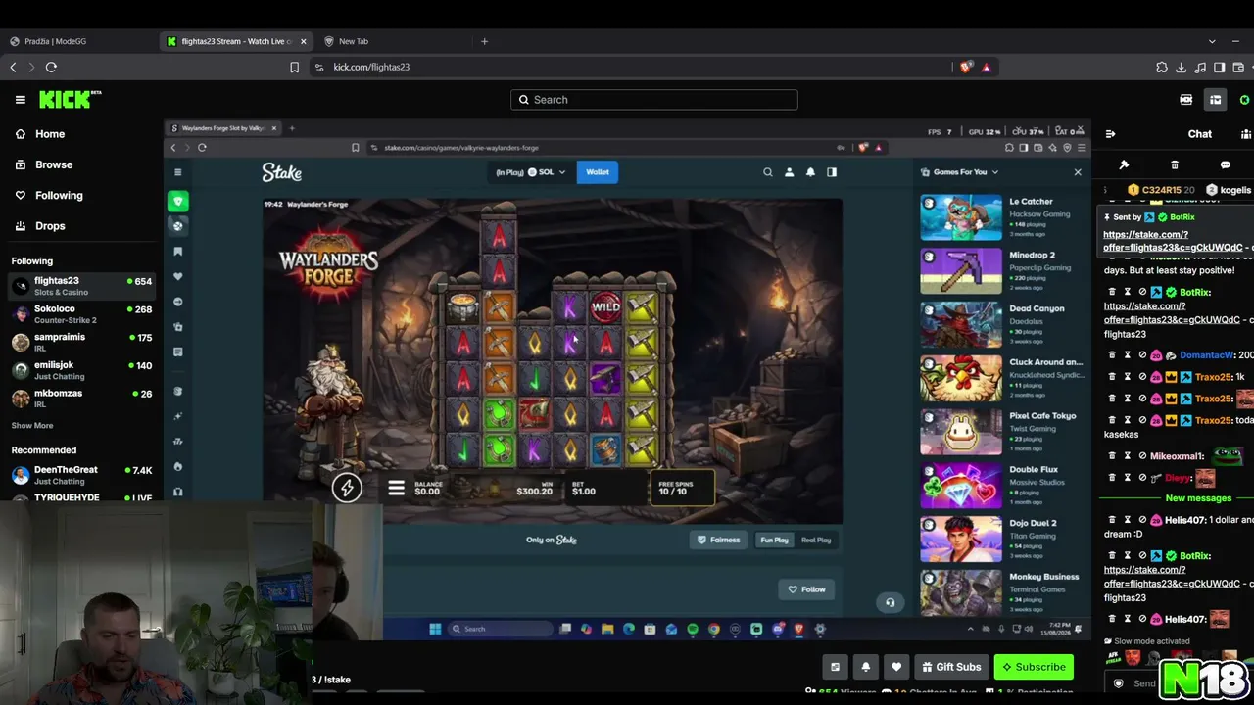Select Fun Play mode
This screenshot has width=1254, height=705.
(774, 540)
